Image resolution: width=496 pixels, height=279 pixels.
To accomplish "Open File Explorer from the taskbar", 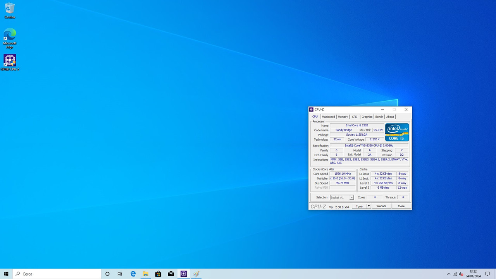I will (x=145, y=274).
